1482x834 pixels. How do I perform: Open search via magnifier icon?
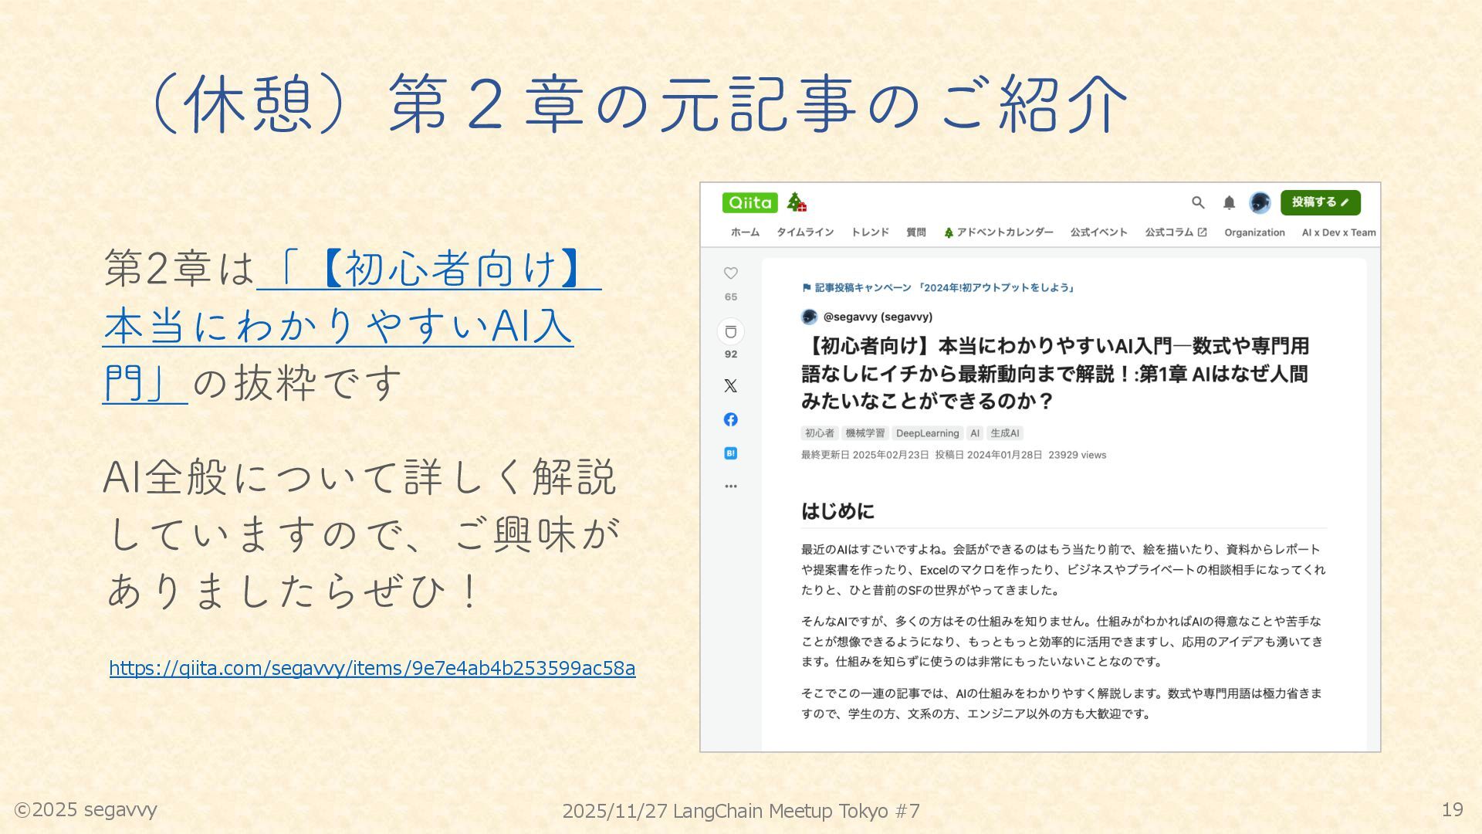1198,202
